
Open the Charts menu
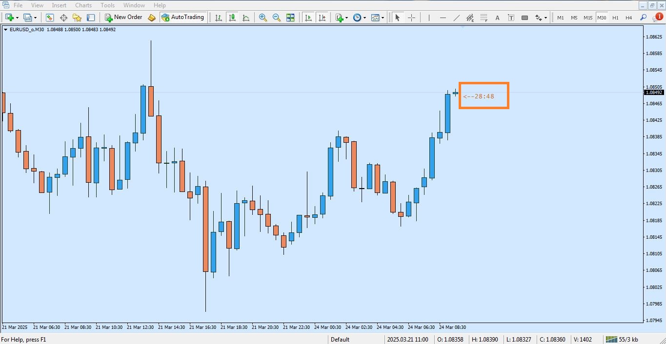click(83, 5)
